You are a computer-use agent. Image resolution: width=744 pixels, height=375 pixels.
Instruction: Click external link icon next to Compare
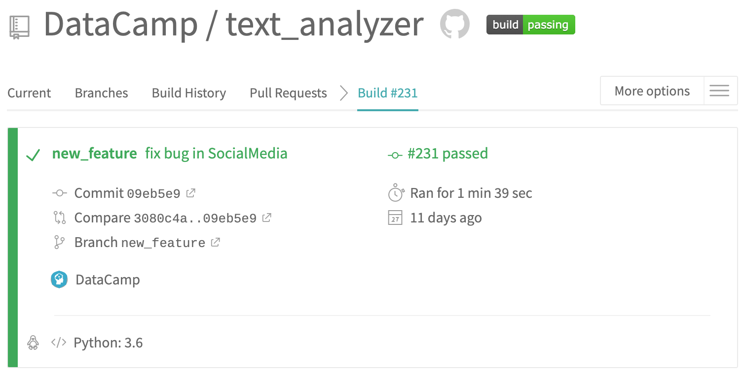click(267, 218)
